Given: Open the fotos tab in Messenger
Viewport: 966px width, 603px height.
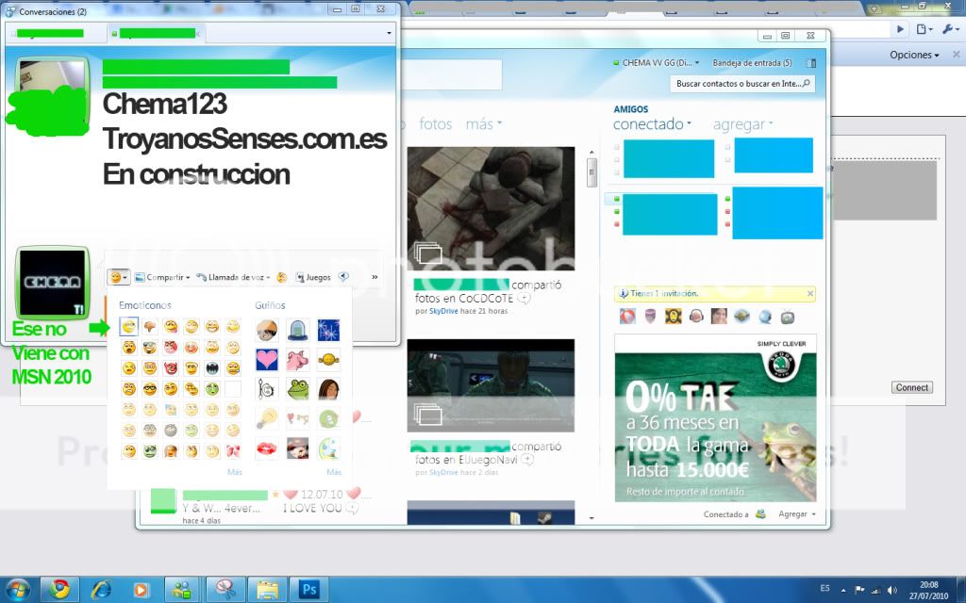Looking at the screenshot, I should 436,124.
